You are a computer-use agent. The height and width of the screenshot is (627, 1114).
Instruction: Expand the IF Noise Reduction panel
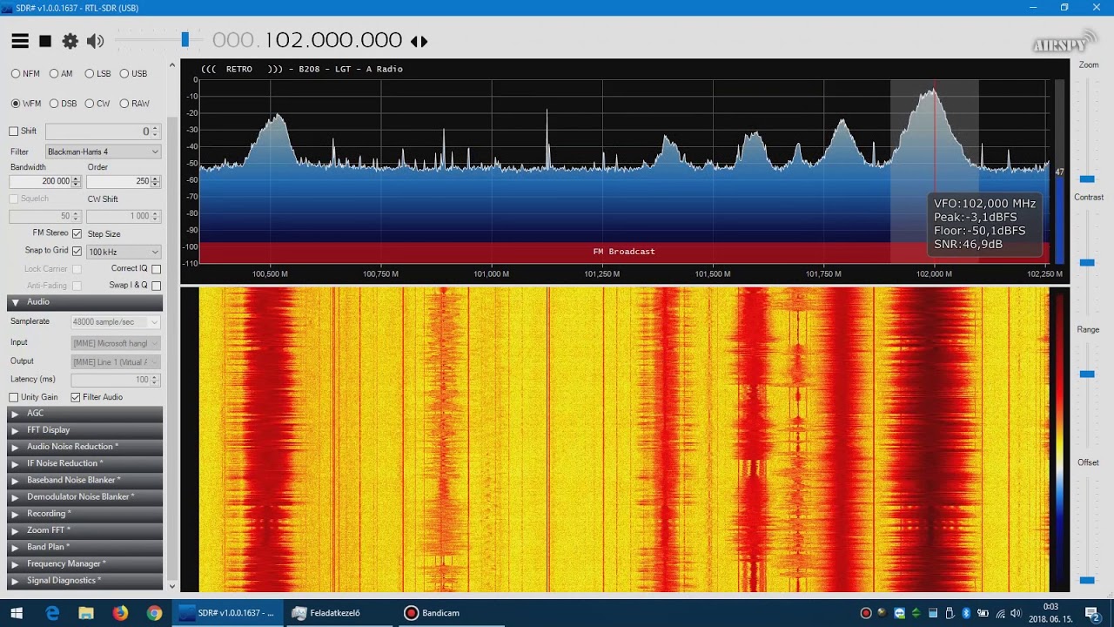pos(84,463)
